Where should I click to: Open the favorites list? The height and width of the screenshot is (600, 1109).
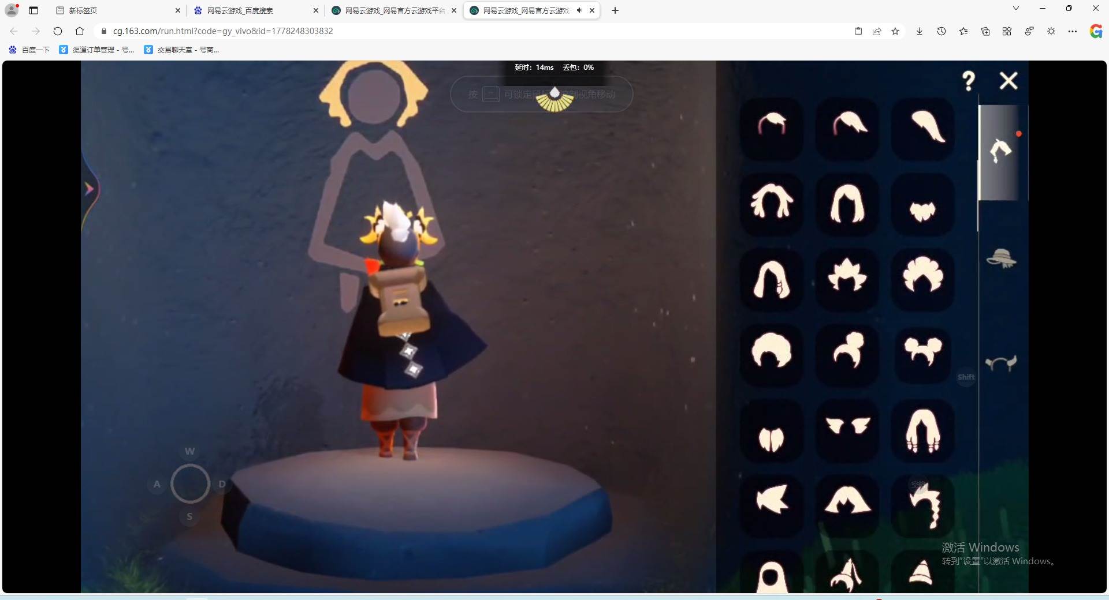[x=963, y=31]
